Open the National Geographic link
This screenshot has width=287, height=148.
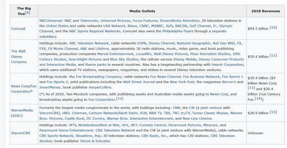(x=193, y=43)
